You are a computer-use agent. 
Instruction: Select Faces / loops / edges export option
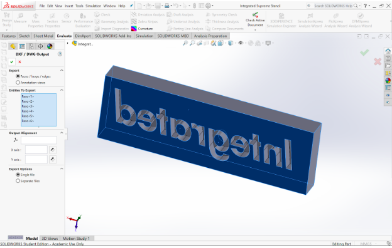[18, 76]
